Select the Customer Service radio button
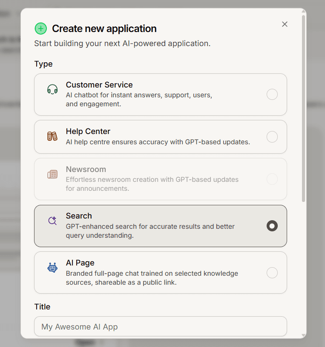The height and width of the screenshot is (347, 325). click(272, 94)
